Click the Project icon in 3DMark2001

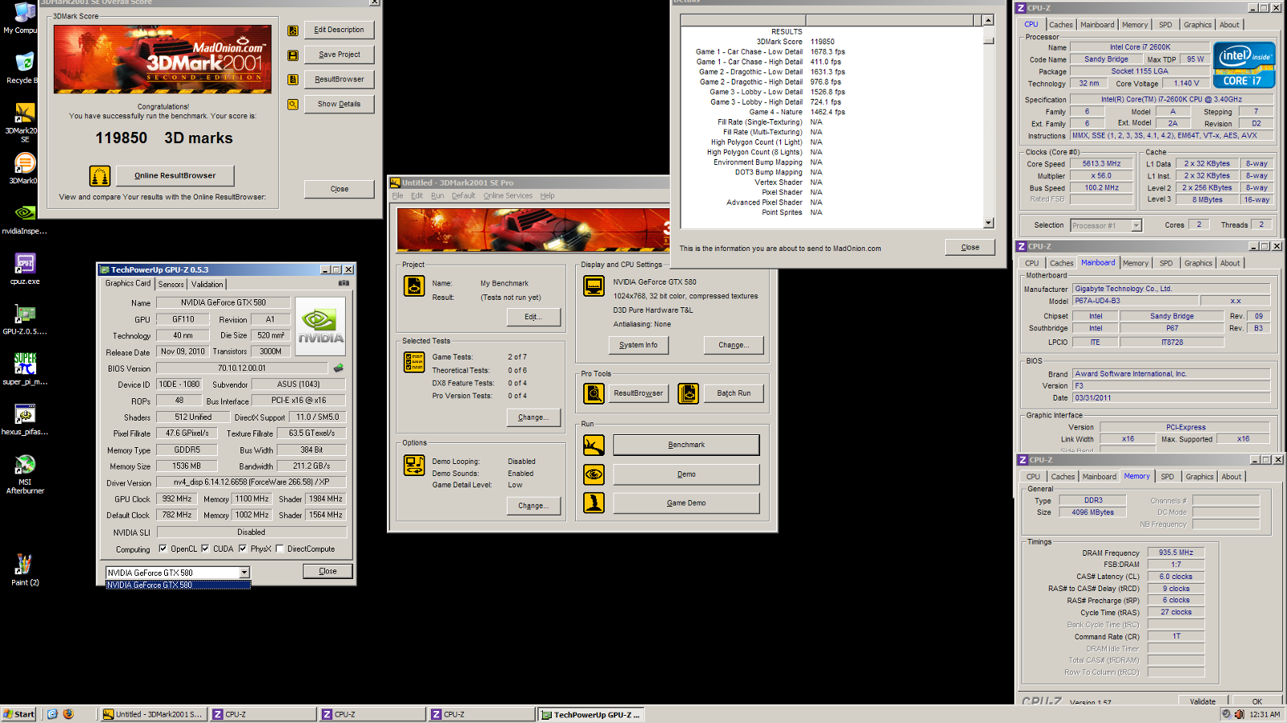pyautogui.click(x=414, y=286)
